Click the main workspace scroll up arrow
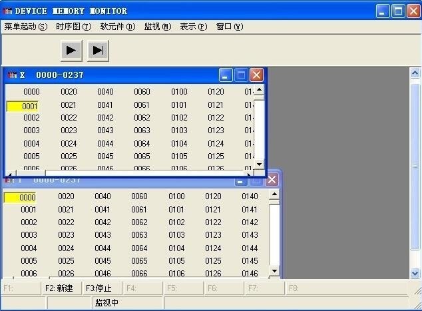Image resolution: width=422 pixels, height=311 pixels. 415,73
